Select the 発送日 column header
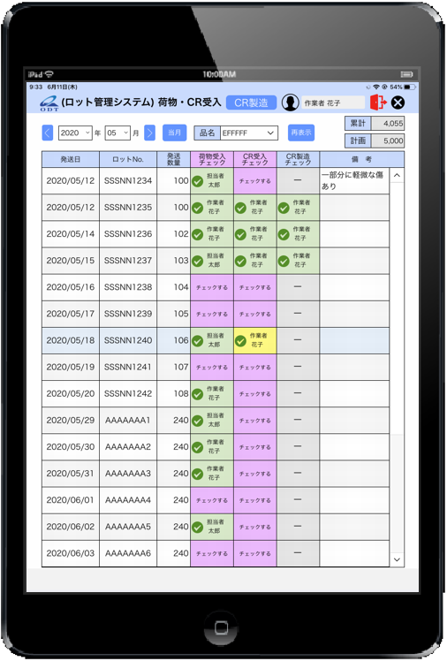 click(71, 159)
